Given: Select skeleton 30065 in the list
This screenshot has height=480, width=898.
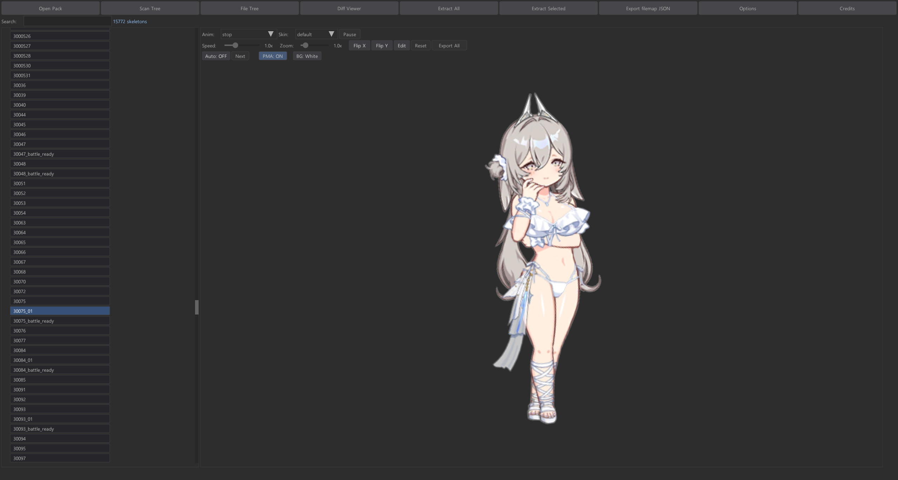Looking at the screenshot, I should pos(60,242).
